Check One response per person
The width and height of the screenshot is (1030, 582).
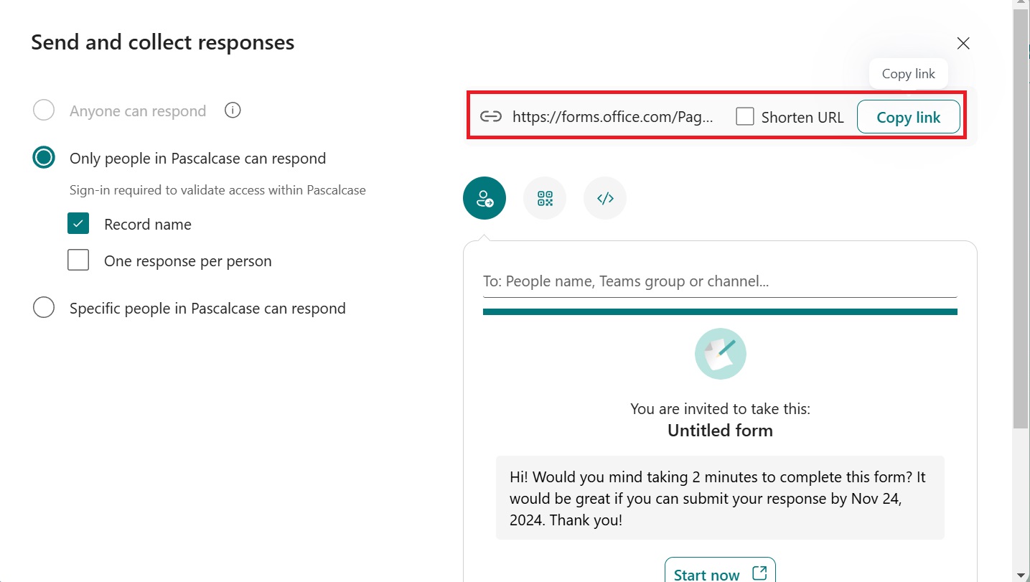[78, 260]
